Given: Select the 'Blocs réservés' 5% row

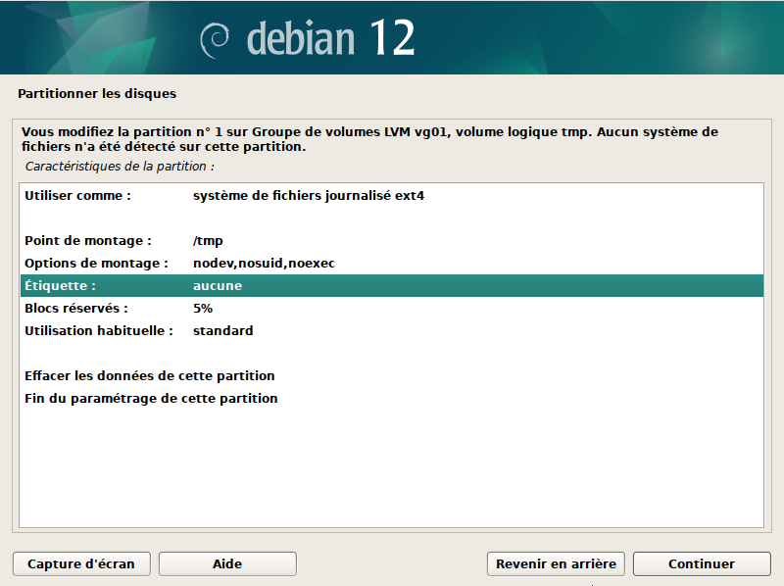Looking at the screenshot, I should [x=391, y=308].
